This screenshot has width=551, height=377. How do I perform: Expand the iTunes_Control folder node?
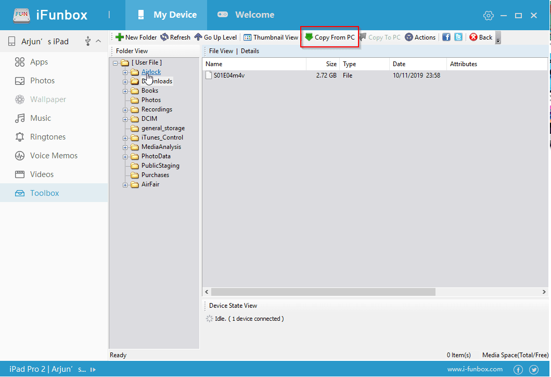(x=125, y=138)
